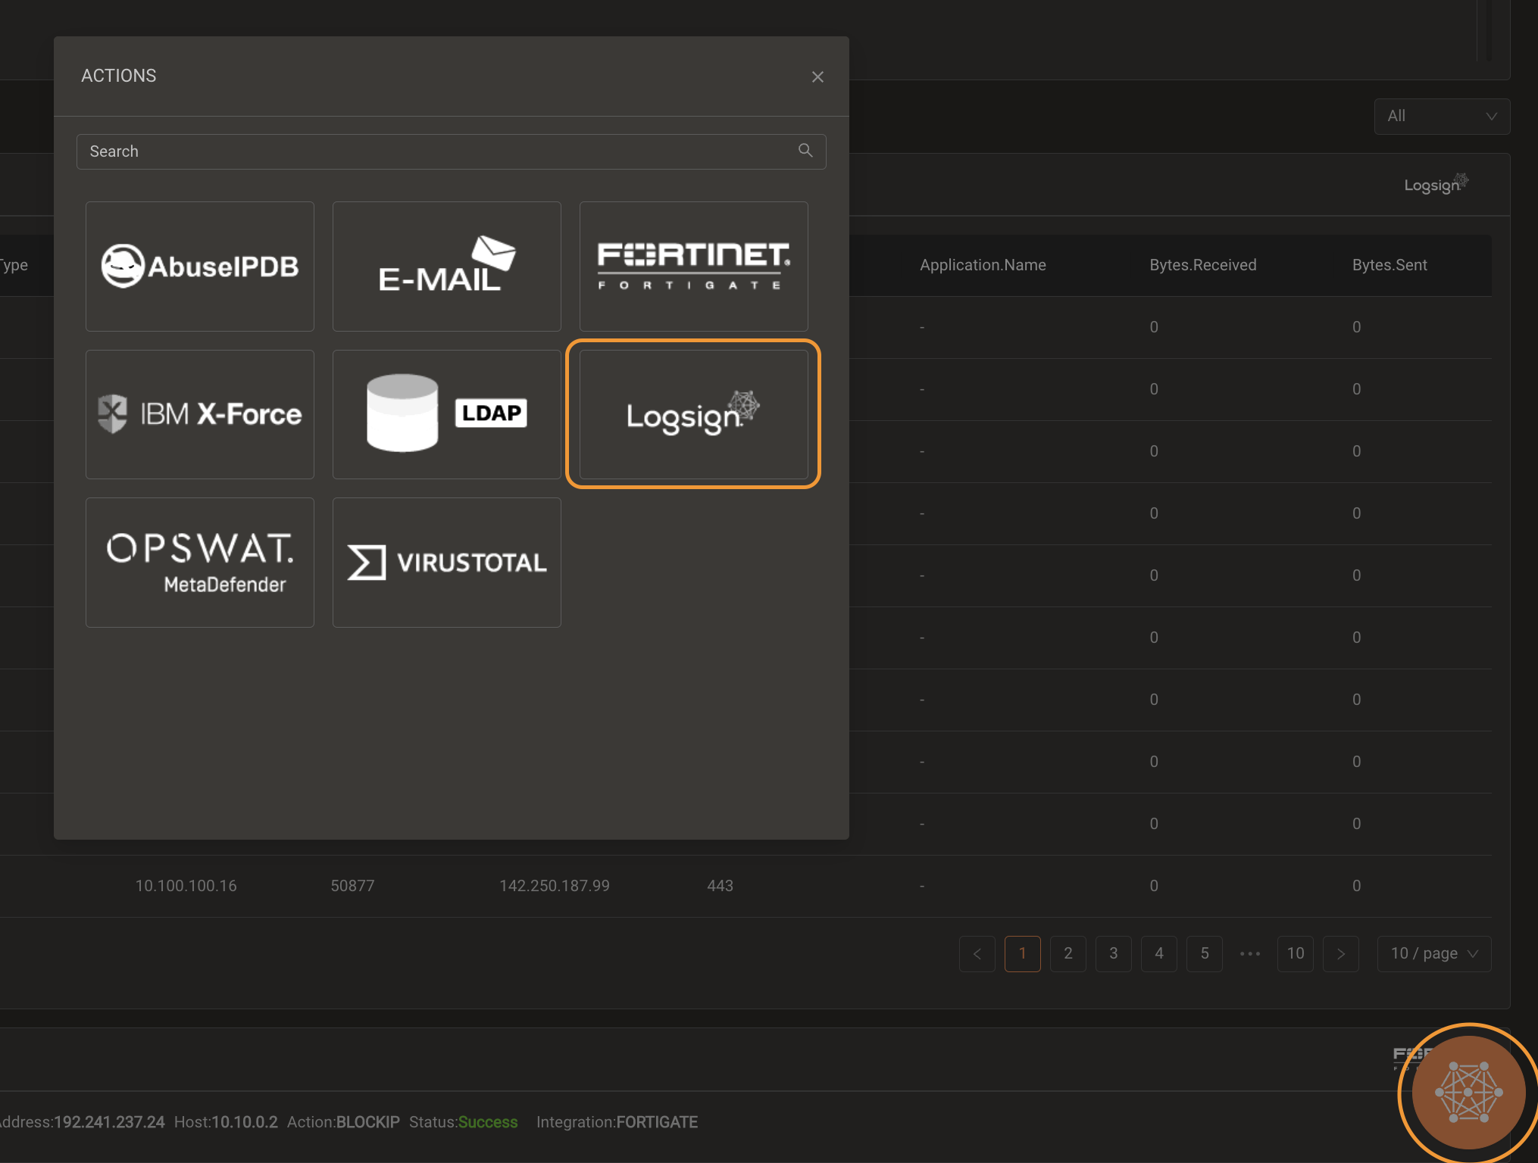The image size is (1538, 1163).
Task: Click the Bytes.Sent column header
Action: coord(1390,265)
